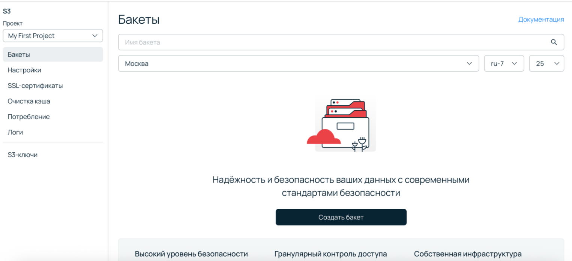Change the page size via 25 dropdown
Screen dimensions: 572x261
coord(546,63)
